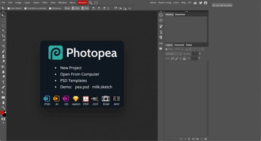The height and width of the screenshot is (141, 261).
Task: Switch to the Paths tab
Action: coord(189,45)
